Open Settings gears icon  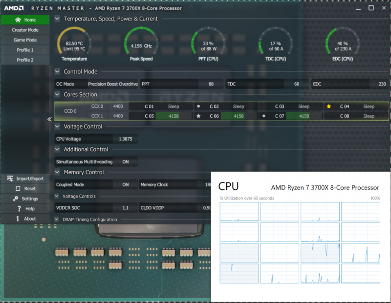(x=16, y=199)
